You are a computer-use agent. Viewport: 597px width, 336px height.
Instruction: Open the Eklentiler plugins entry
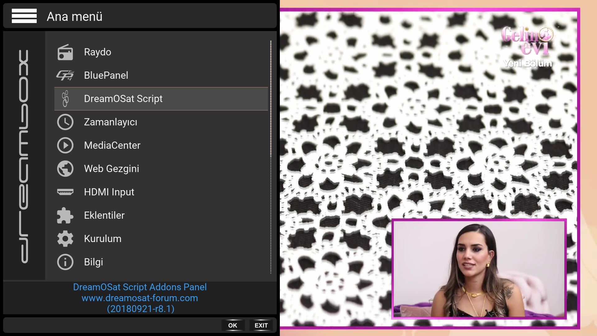(161, 215)
